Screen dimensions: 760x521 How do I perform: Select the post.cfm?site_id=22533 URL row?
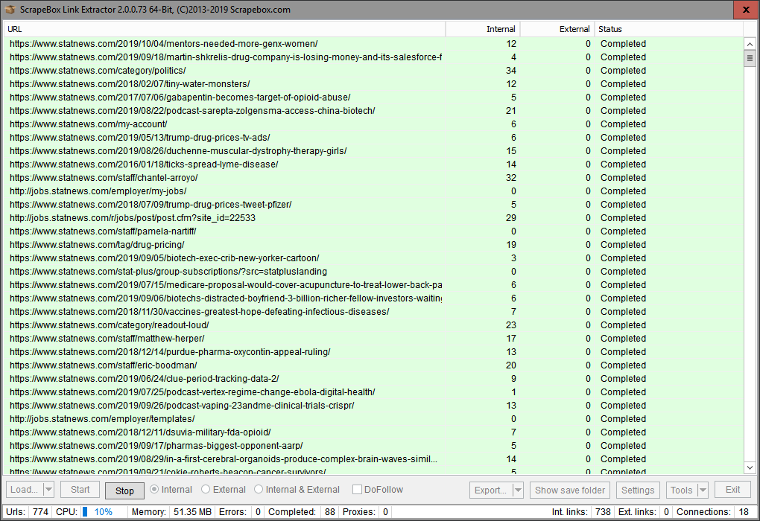(373, 218)
